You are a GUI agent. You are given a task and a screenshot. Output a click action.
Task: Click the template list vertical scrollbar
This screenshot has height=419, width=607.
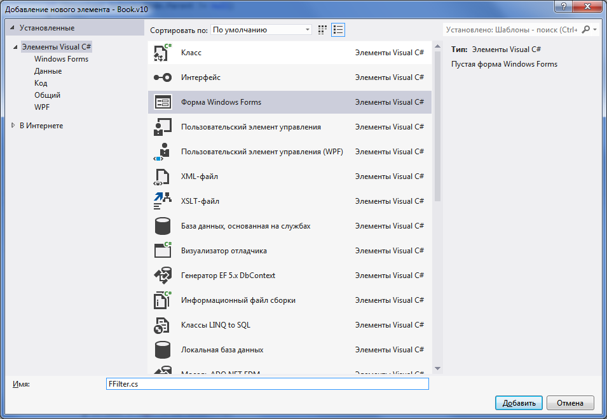pos(437,127)
